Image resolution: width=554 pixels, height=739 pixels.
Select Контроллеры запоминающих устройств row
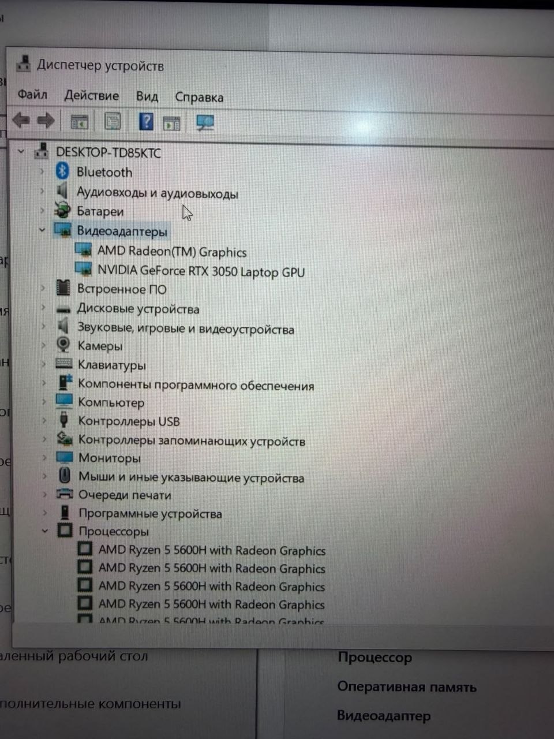click(192, 441)
